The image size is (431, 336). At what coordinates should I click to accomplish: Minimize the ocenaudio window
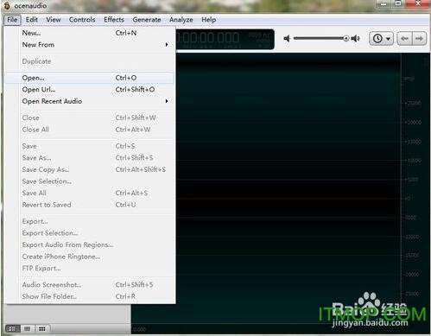(383, 4)
